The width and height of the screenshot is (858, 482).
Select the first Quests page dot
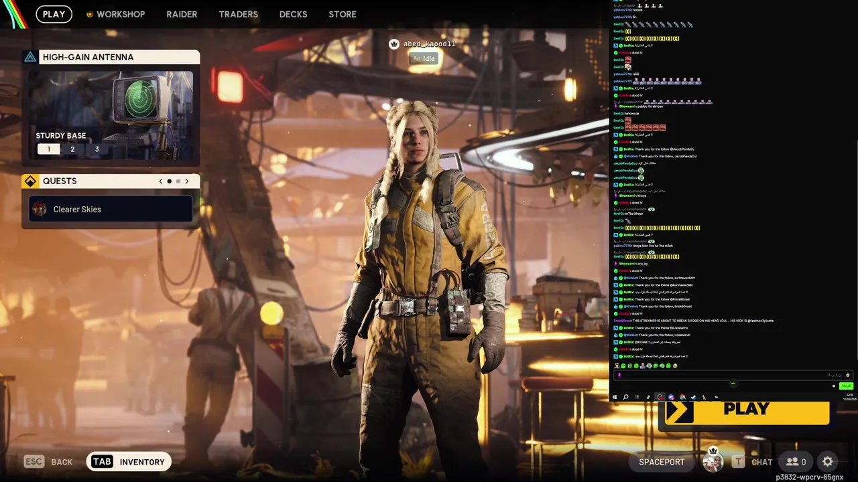coord(169,181)
